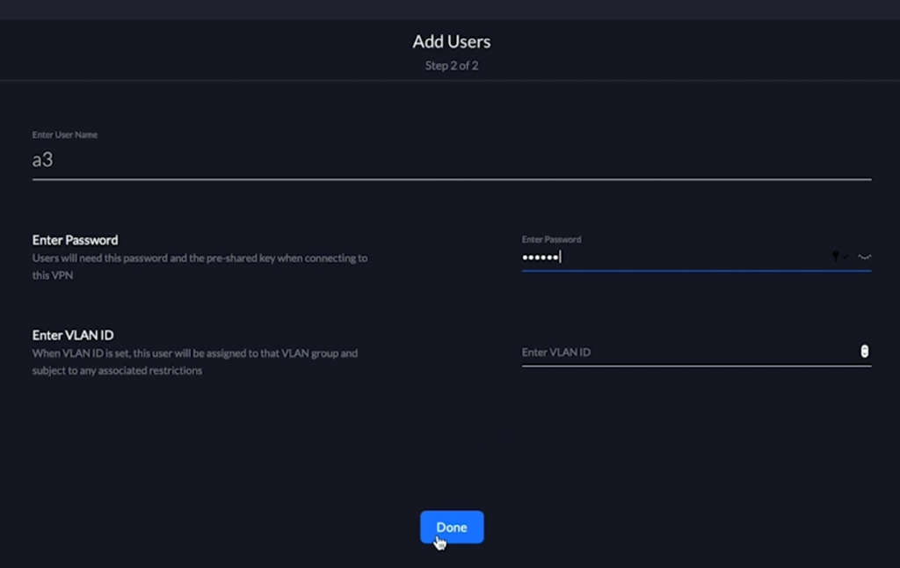The width and height of the screenshot is (900, 568).
Task: Click the bold 'Enter Password' section label
Action: tap(76, 239)
